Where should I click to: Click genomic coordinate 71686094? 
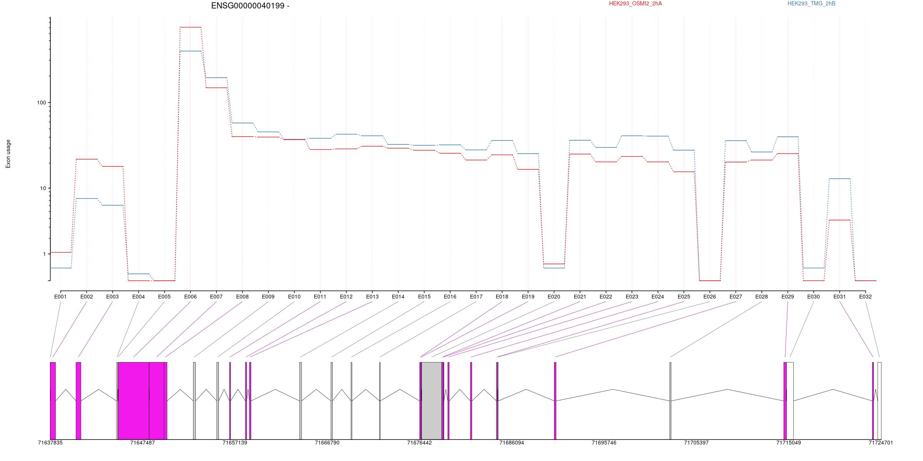point(511,443)
